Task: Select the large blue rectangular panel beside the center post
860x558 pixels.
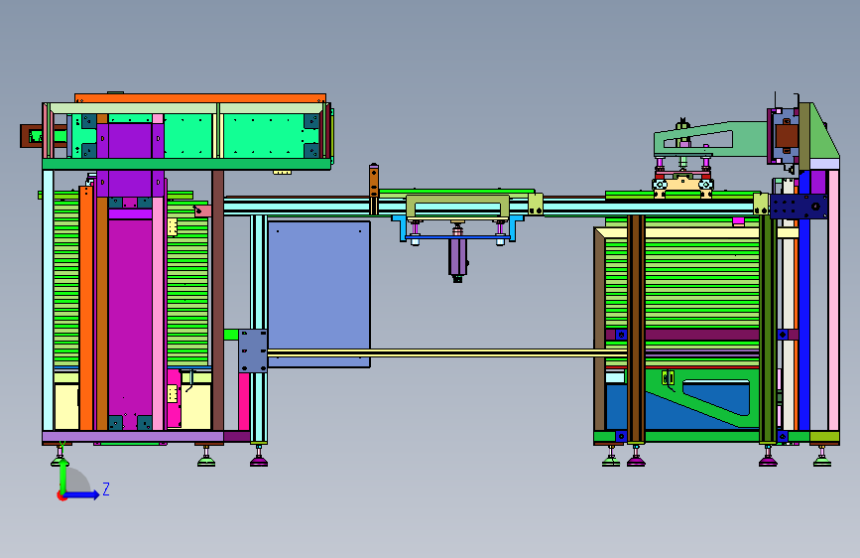Action: 318,294
